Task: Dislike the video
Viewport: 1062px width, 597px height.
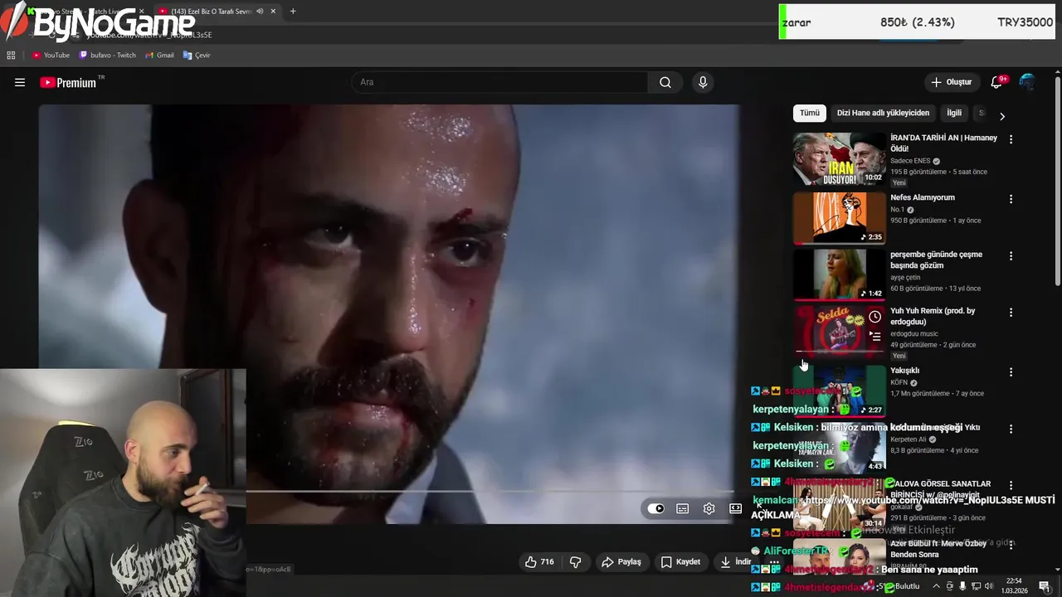Action: pyautogui.click(x=575, y=561)
